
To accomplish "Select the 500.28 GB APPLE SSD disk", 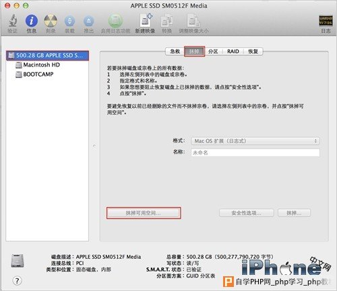I will (x=47, y=56).
